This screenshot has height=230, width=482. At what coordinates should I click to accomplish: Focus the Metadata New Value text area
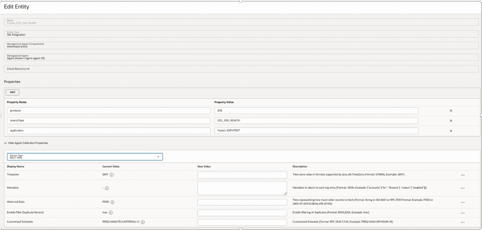coord(242,188)
